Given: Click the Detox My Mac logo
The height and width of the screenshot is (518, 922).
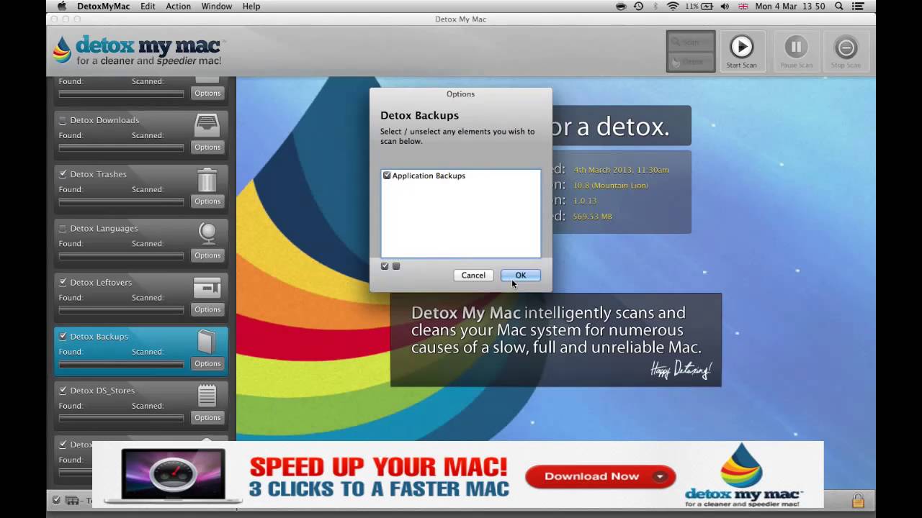Looking at the screenshot, I should click(138, 51).
